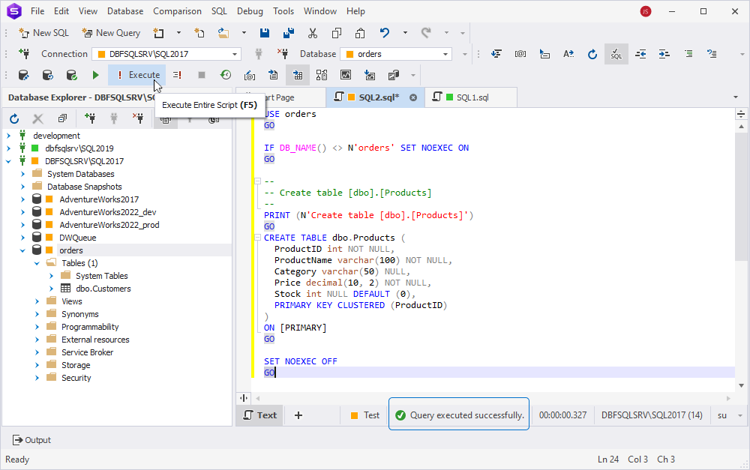750x470 pixels.
Task: Click the chart image icon in Execute toolbar
Action: point(346,75)
